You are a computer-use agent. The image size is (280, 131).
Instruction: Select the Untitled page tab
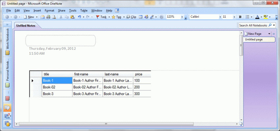pos(259,40)
